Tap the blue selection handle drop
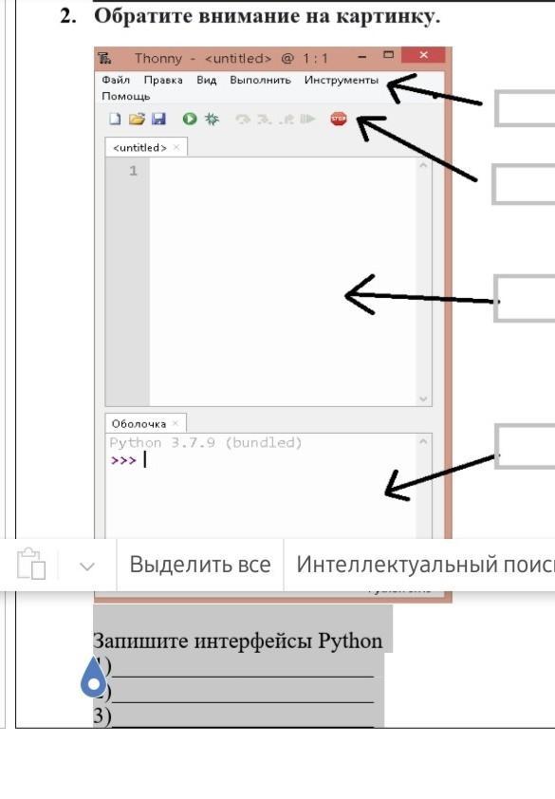 coord(94,677)
